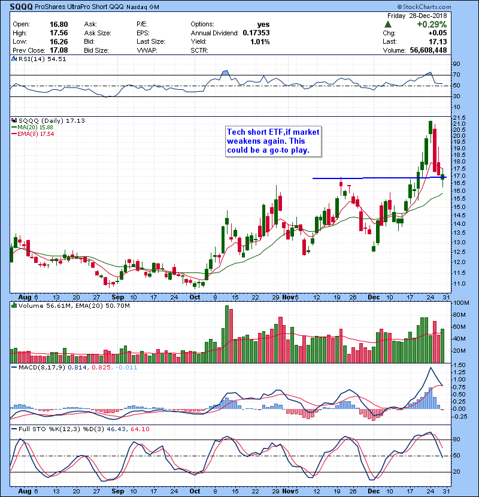Click the 70 level on the RSI scale
This screenshot has height=497, width=479.
coord(456,75)
